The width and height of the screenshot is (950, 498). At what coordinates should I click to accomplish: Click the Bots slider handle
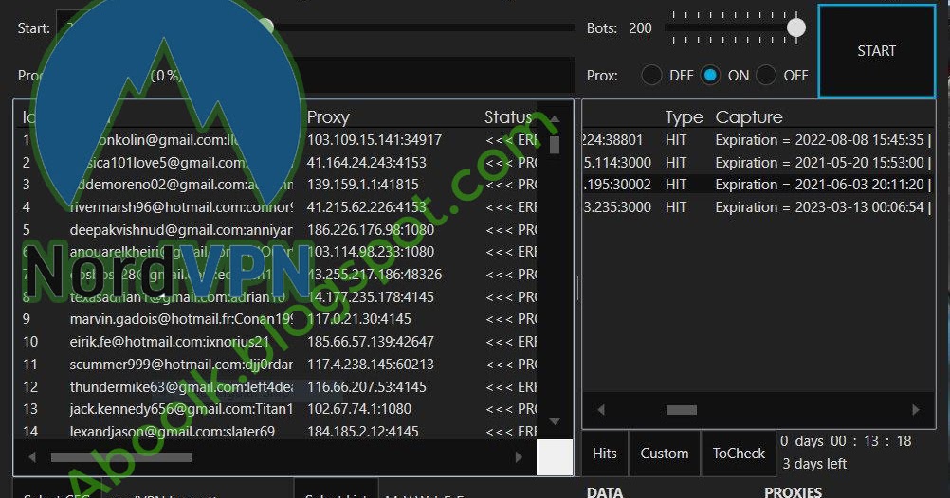tap(796, 27)
